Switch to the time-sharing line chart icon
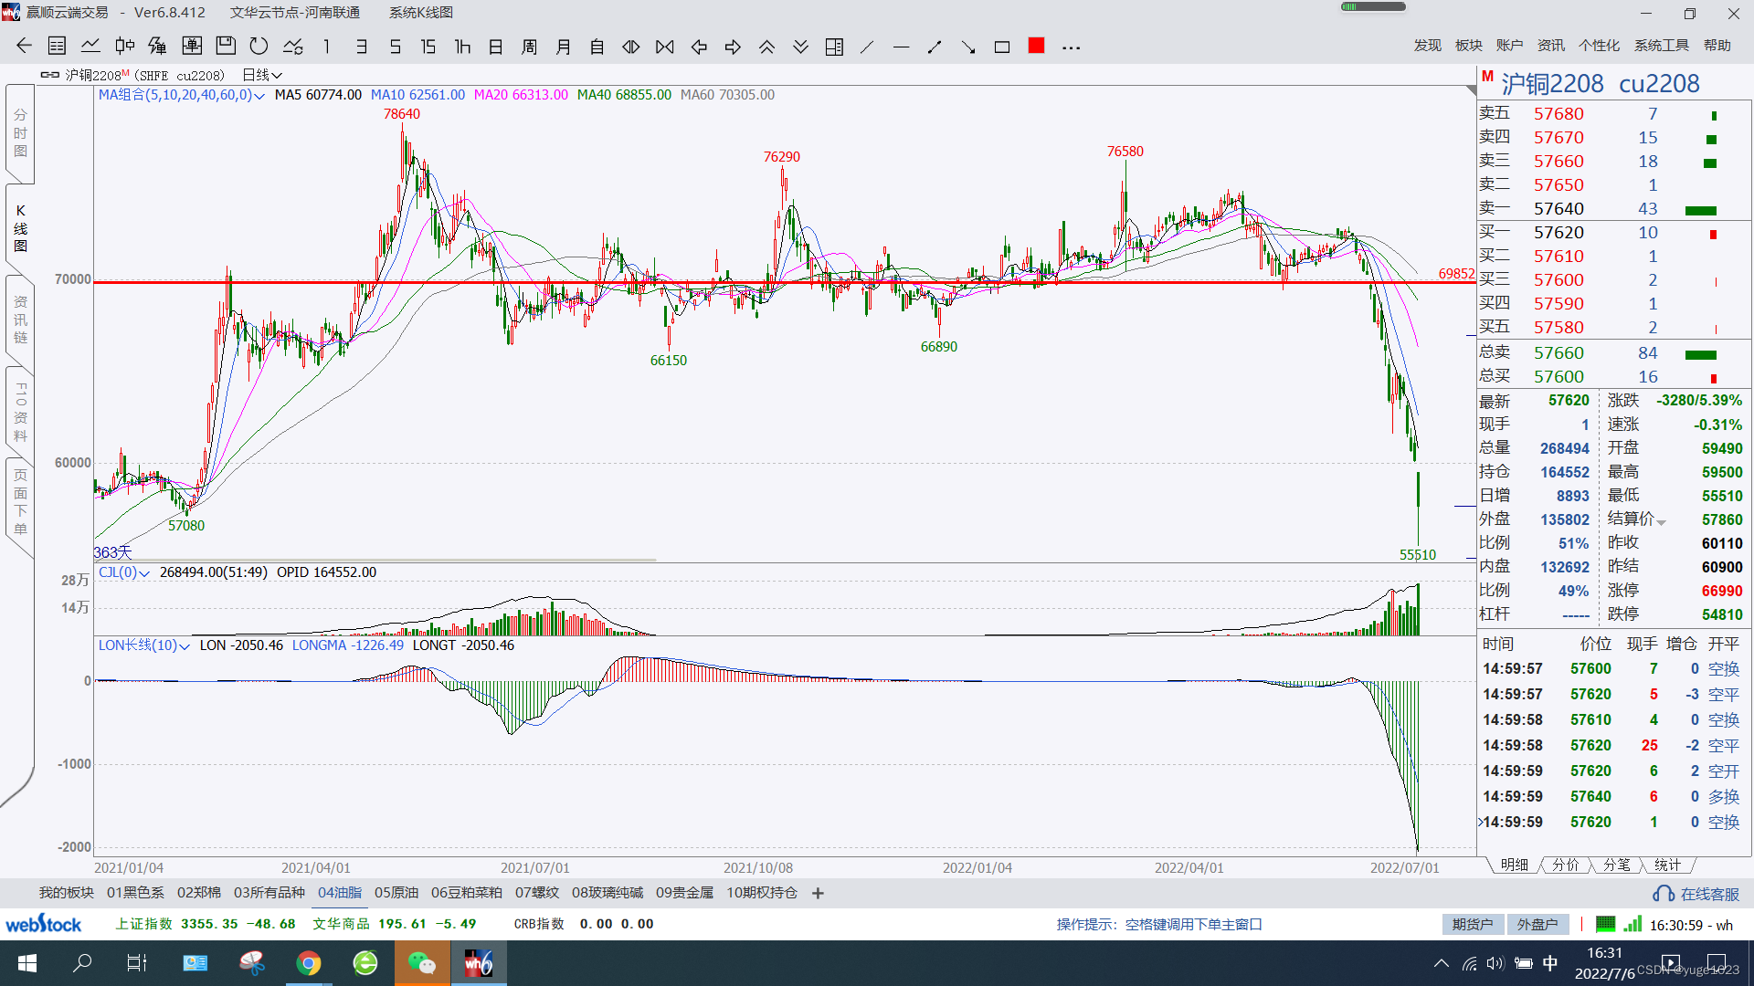 [90, 47]
